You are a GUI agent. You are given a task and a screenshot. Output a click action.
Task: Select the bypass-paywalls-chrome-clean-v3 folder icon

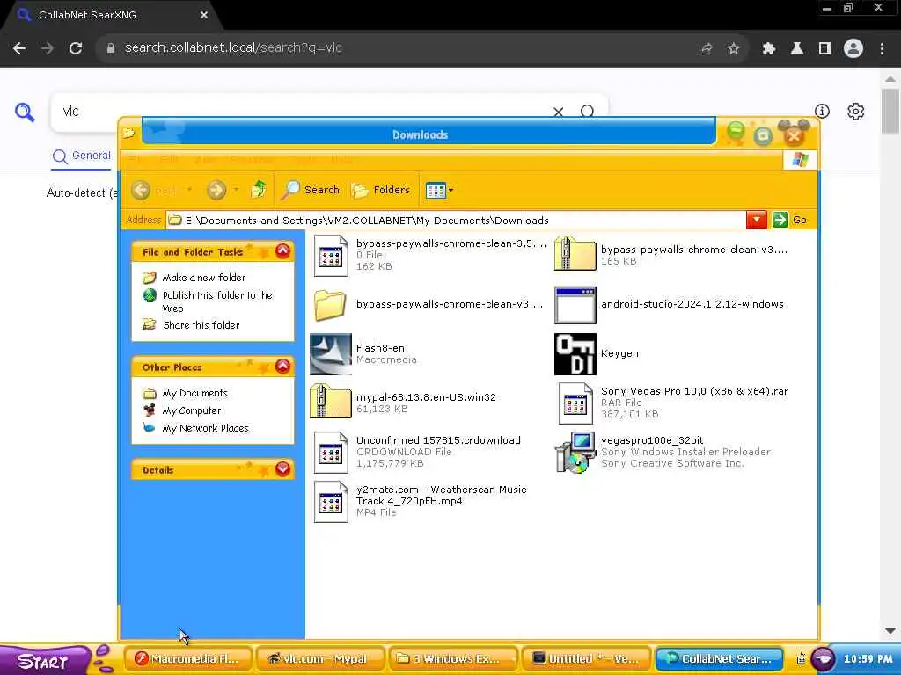(x=330, y=305)
